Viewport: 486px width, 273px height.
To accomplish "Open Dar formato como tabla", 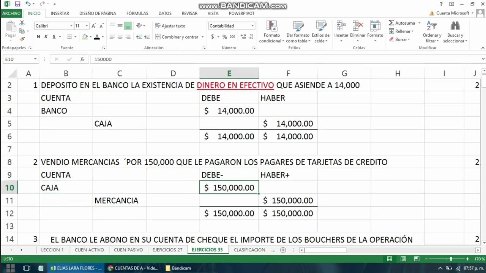I will pos(298,32).
